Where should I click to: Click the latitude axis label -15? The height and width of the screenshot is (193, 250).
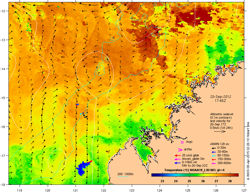(3, 98)
